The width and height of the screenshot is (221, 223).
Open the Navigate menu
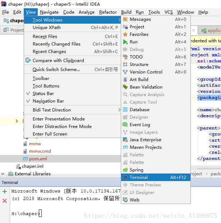tap(49, 12)
